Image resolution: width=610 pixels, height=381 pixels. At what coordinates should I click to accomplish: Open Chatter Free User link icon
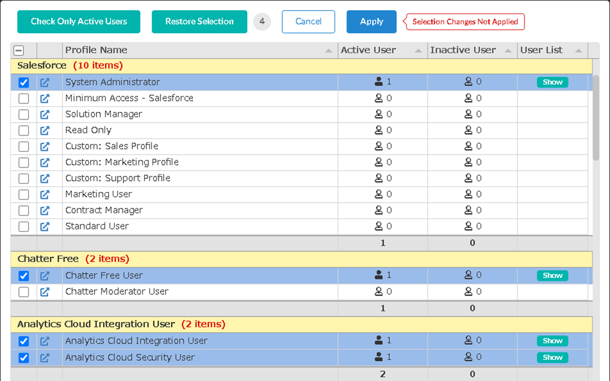(x=44, y=276)
